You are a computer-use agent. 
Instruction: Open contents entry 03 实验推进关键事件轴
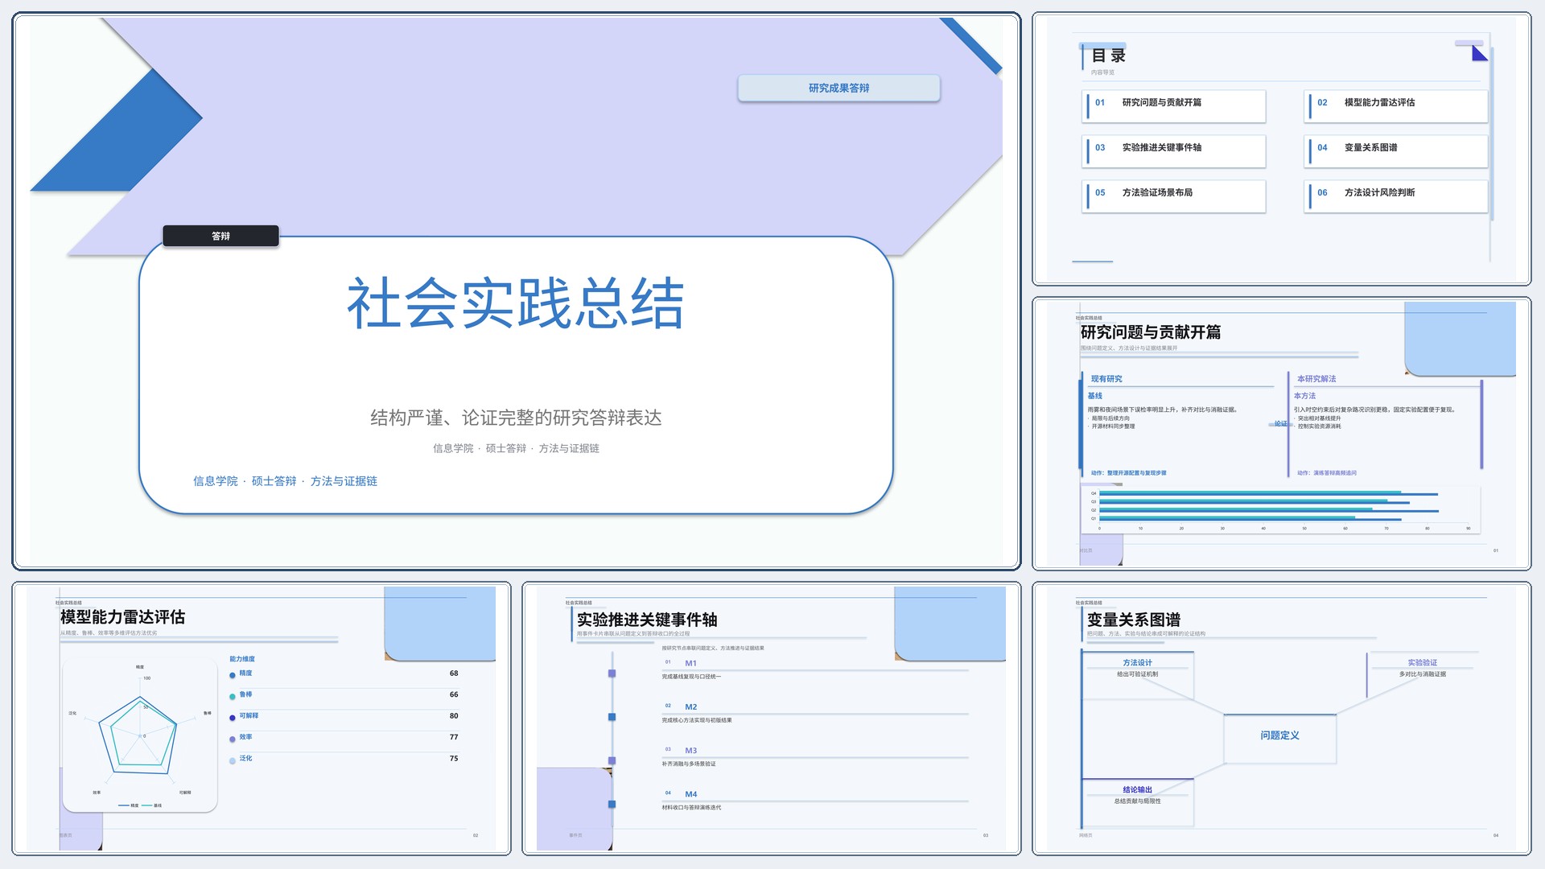pos(1174,150)
